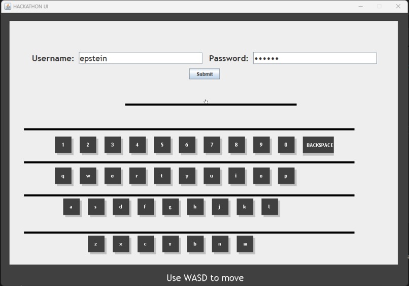Image resolution: width=409 pixels, height=286 pixels.
Task: Minimize the HACKATHON UI window
Action: click(x=361, y=6)
